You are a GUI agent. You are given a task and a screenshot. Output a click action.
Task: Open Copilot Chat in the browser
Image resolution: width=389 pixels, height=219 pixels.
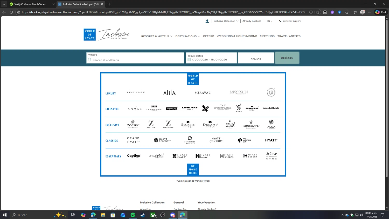click(381, 12)
